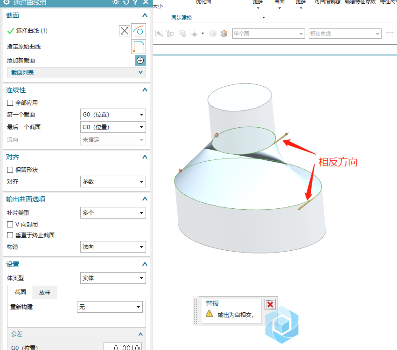Click the curve selection icon beside 选择曲线
Screen dimensions: 397x350
[139, 31]
